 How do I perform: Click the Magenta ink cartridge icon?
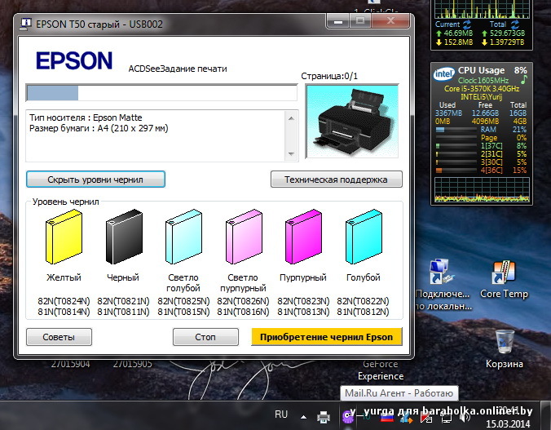tap(303, 237)
